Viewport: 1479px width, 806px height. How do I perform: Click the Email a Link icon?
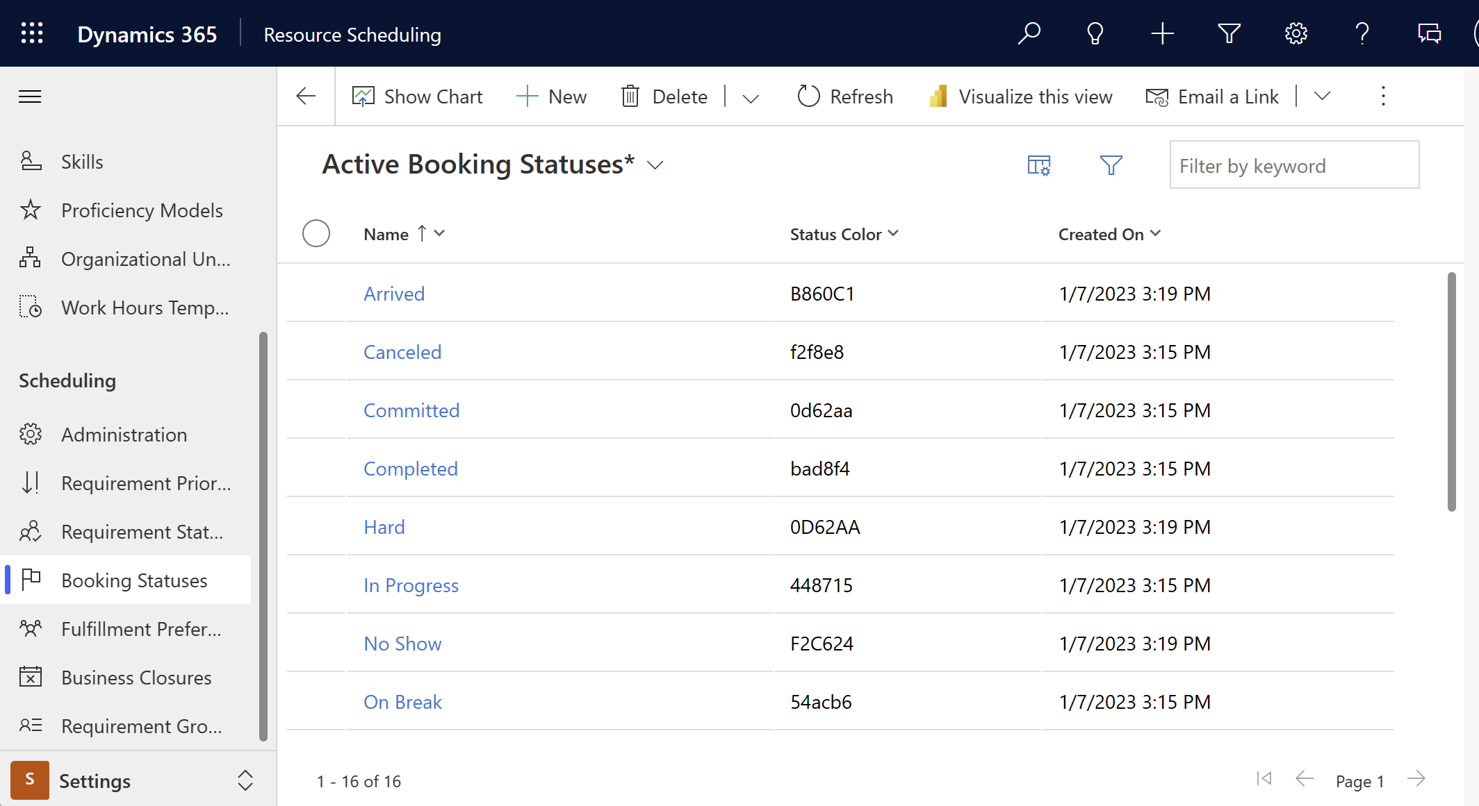[x=1155, y=96]
